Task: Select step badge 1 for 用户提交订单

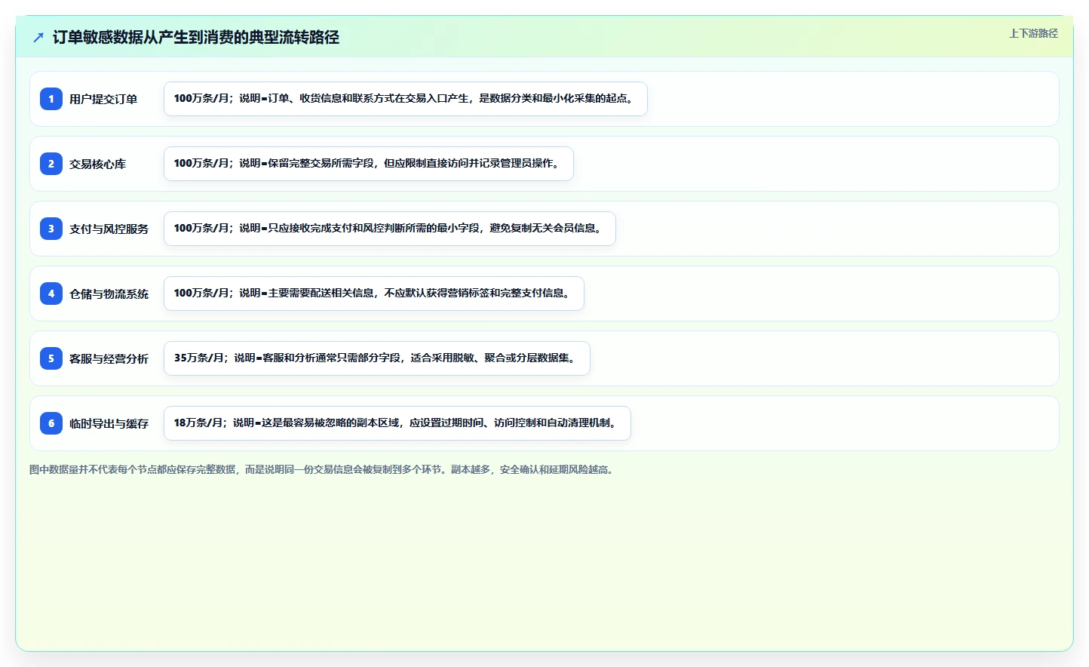Action: tap(51, 99)
